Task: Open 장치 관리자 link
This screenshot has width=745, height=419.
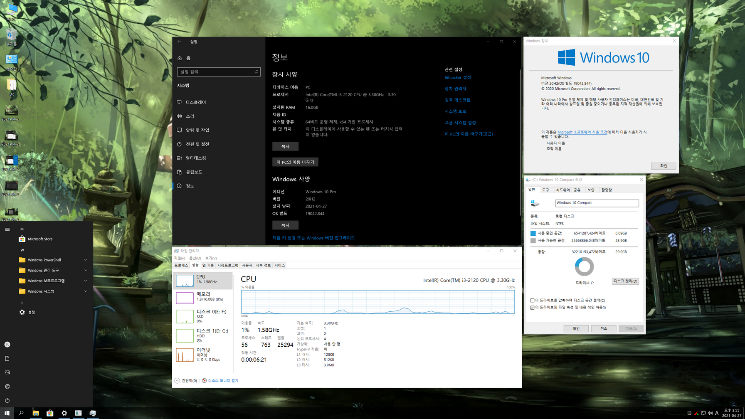Action: (455, 89)
